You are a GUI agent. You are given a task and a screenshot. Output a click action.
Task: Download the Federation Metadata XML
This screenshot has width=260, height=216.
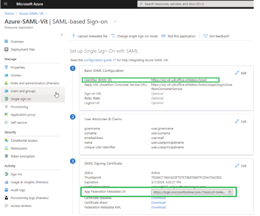[158, 207]
